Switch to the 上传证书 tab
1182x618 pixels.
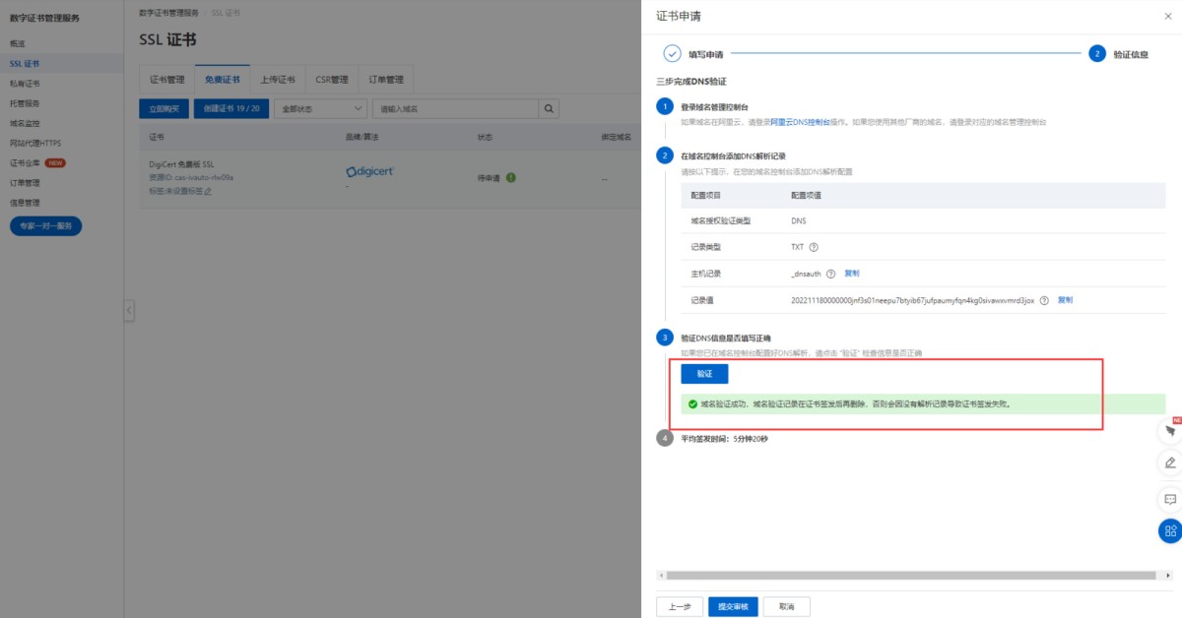tap(278, 80)
